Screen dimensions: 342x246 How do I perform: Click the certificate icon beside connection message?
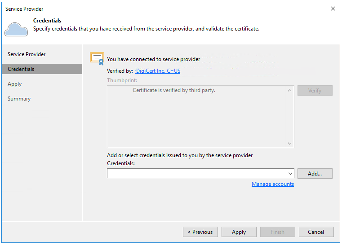[97, 58]
